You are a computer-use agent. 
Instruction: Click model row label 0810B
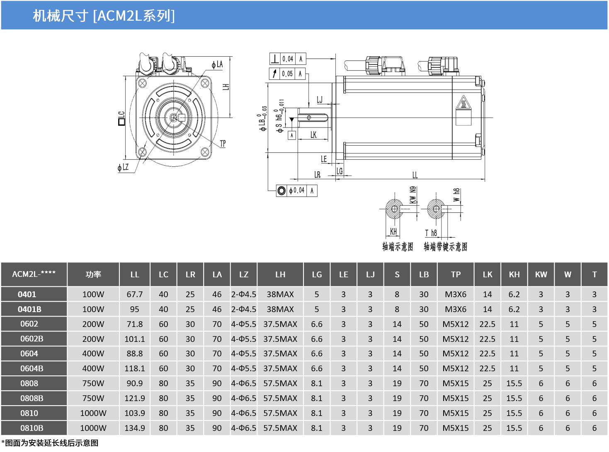[x=32, y=428]
